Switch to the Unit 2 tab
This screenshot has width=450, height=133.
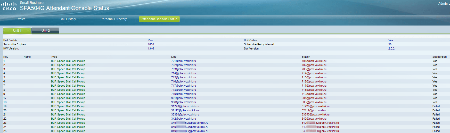pos(45,31)
